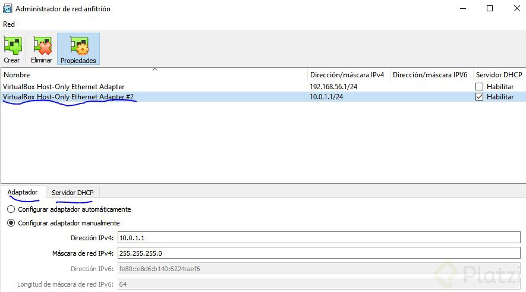
Task: Close the Administrador de red anfitrión window
Action: [516, 8]
